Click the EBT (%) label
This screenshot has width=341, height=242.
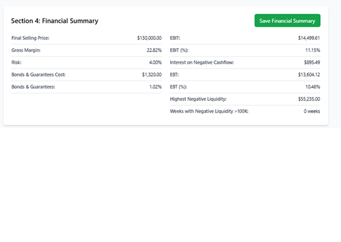[x=178, y=87]
